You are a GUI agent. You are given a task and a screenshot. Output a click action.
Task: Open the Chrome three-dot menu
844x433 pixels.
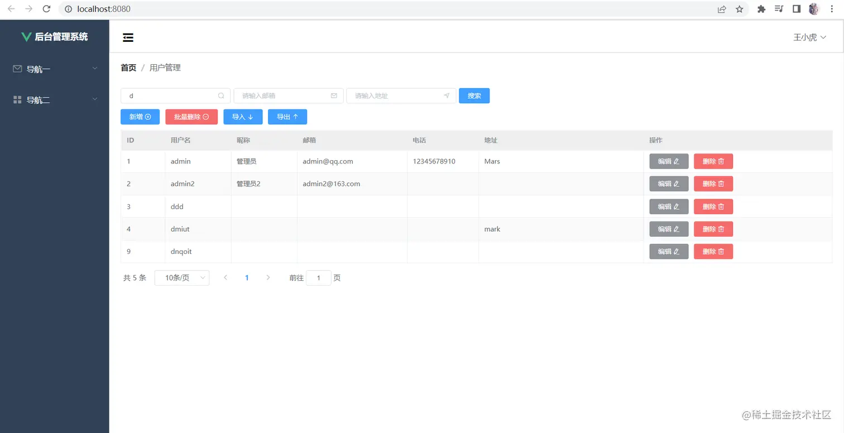pyautogui.click(x=832, y=9)
